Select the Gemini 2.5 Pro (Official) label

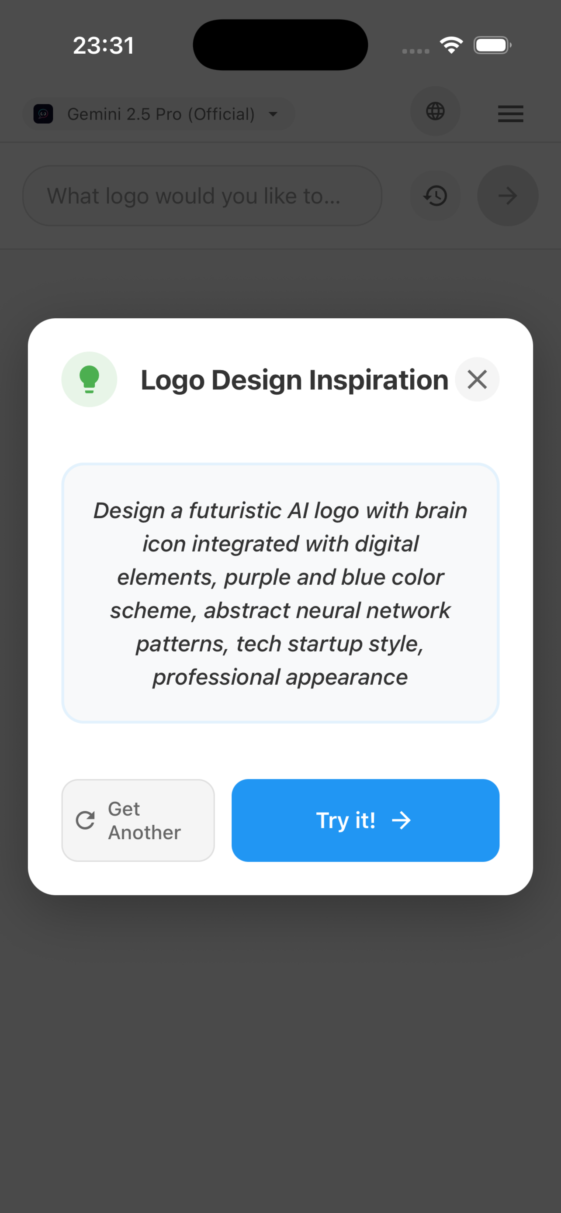161,114
